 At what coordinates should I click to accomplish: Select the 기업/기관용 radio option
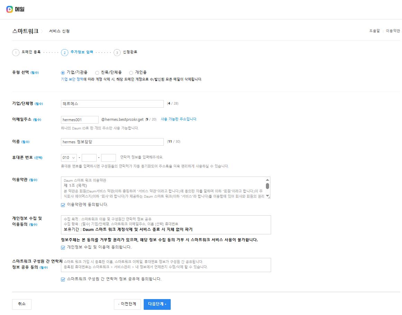[x=63, y=73]
